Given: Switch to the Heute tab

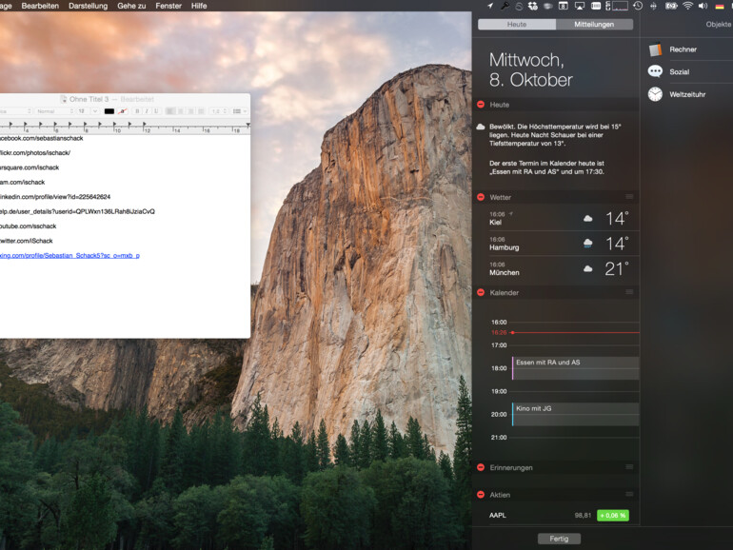Looking at the screenshot, I should 517,25.
